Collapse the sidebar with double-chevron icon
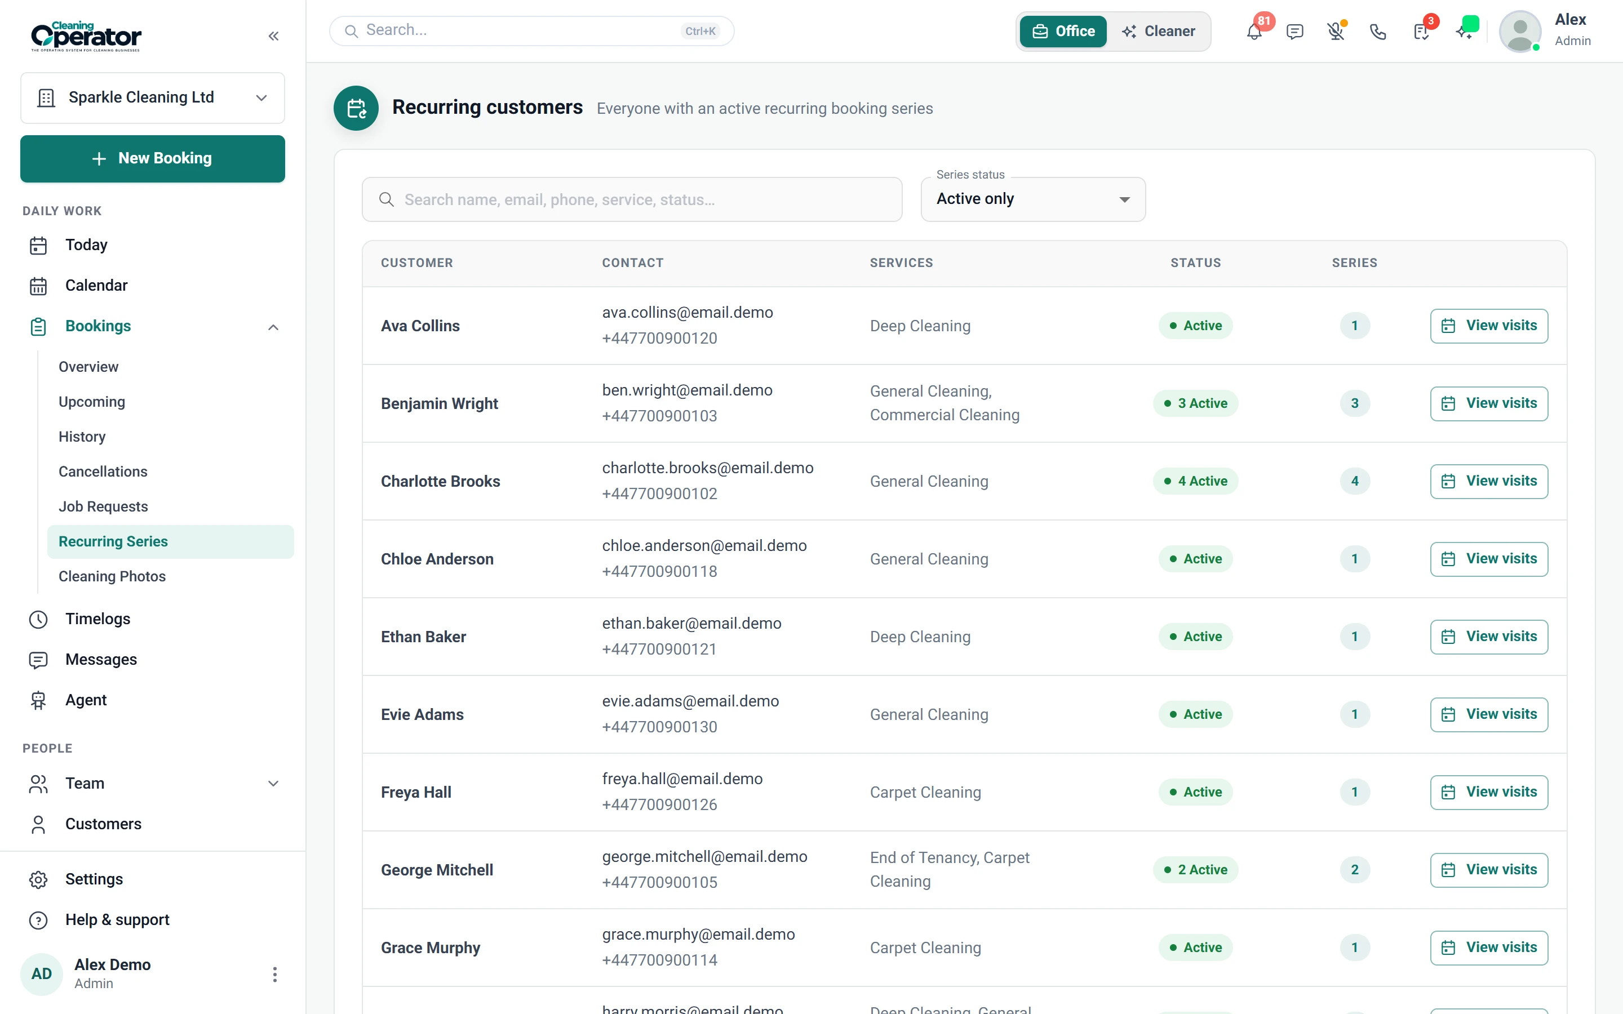Viewport: 1623px width, 1014px height. [x=273, y=36]
